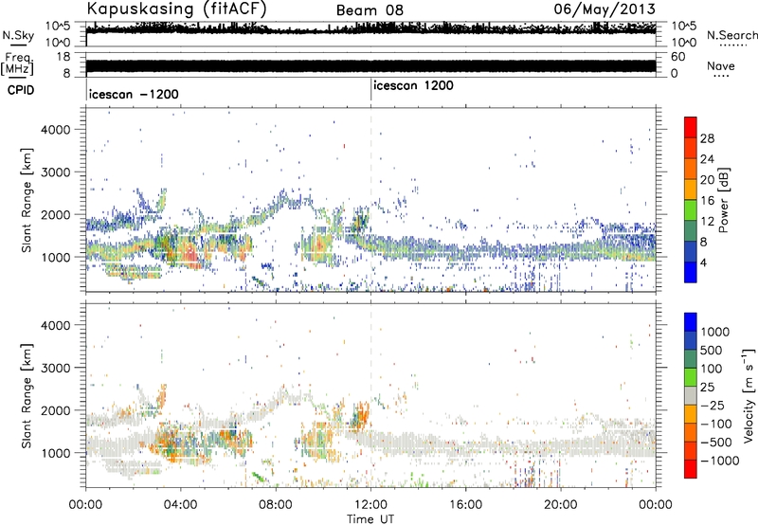
Task: Click the 'CPID' label
Action: coord(21,90)
